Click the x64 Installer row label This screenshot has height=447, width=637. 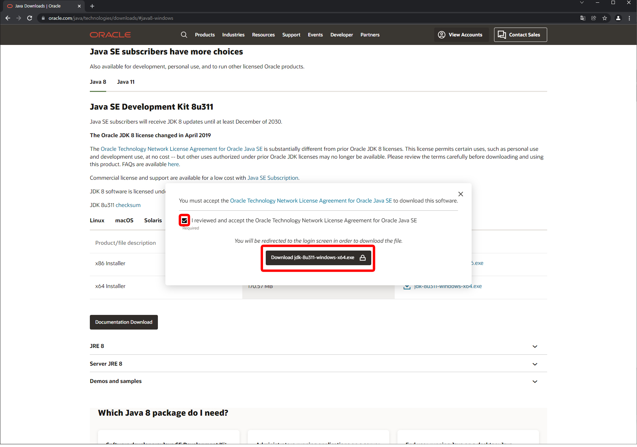pos(110,286)
